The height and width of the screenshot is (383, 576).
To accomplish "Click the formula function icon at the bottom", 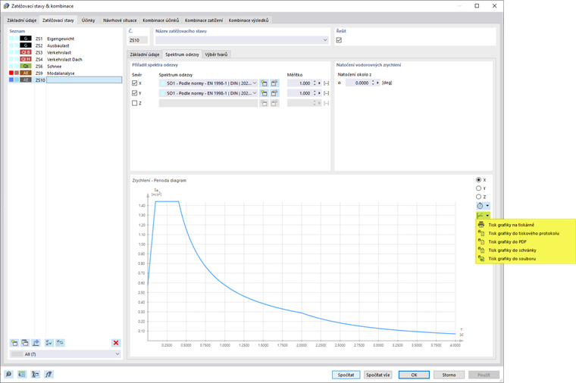I will 49,374.
